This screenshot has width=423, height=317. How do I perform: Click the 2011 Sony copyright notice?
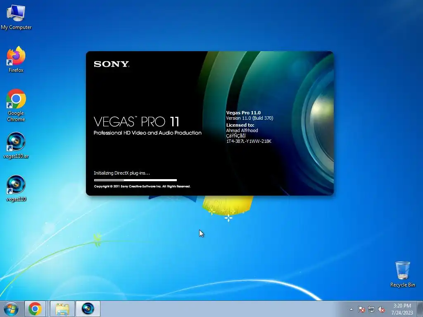click(142, 186)
